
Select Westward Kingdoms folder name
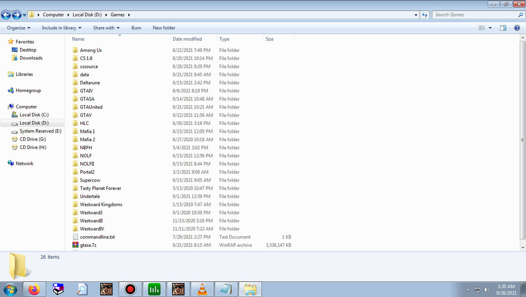coord(101,205)
